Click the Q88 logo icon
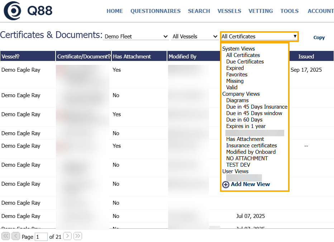The height and width of the screenshot is (242, 334). tap(13, 11)
